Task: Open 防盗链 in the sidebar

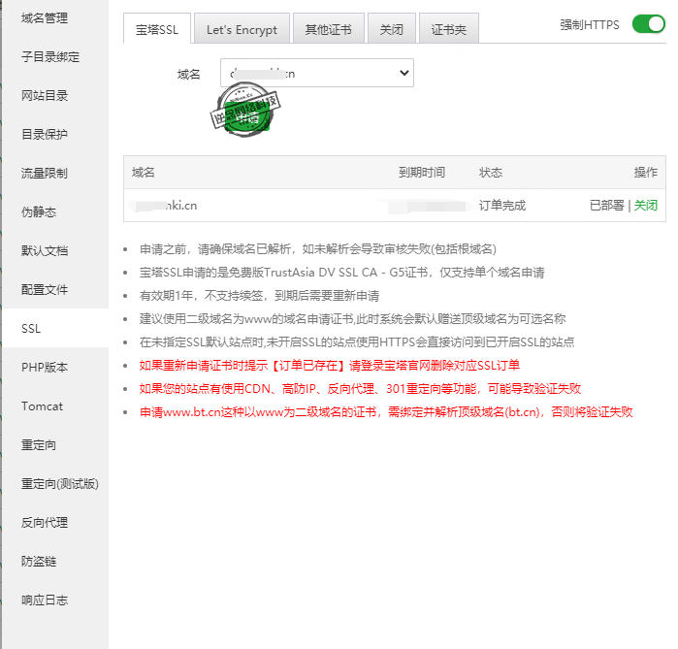Action: [39, 562]
